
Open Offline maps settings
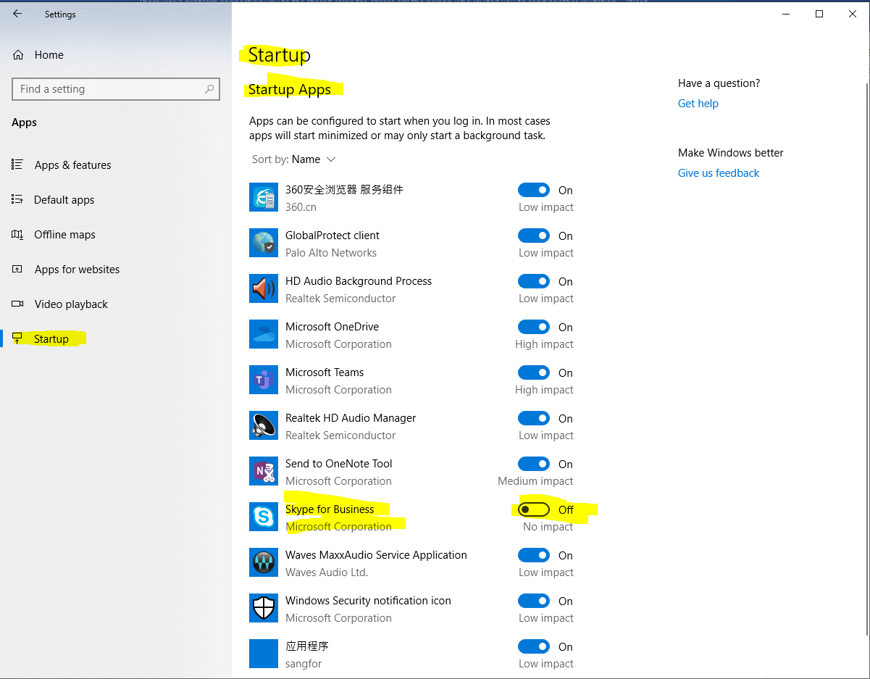click(64, 235)
